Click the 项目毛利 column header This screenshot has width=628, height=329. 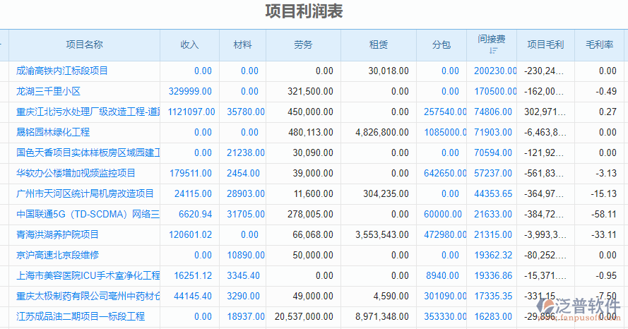[545, 44]
